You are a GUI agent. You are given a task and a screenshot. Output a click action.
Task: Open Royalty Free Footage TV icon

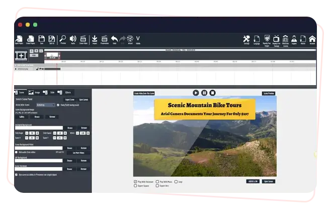pos(276,40)
